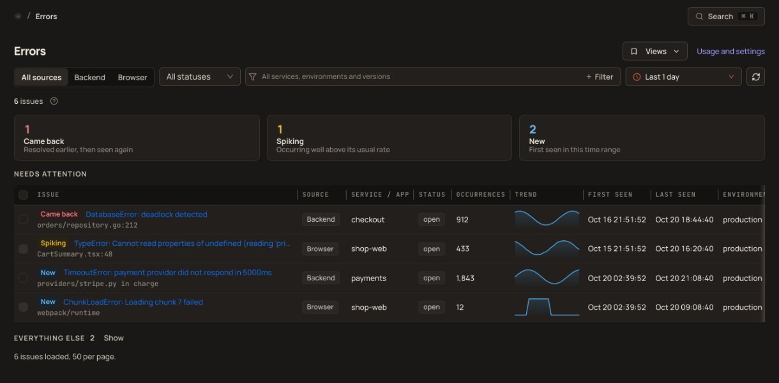779x383 pixels.
Task: Click orders/repository.go:212 file path
Action: (87, 225)
